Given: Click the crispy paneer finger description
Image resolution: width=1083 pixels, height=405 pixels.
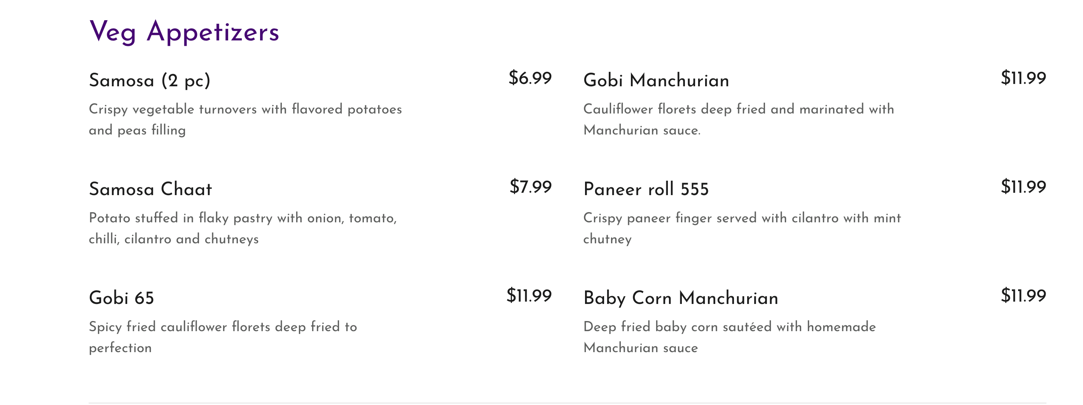Looking at the screenshot, I should (x=742, y=229).
